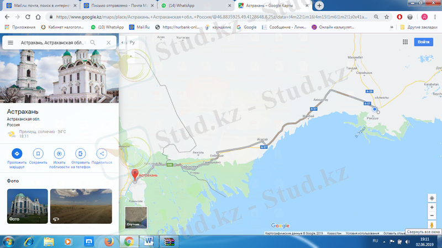Click in the Астрахань search input
This screenshot has height=248, width=442.
coord(52,43)
